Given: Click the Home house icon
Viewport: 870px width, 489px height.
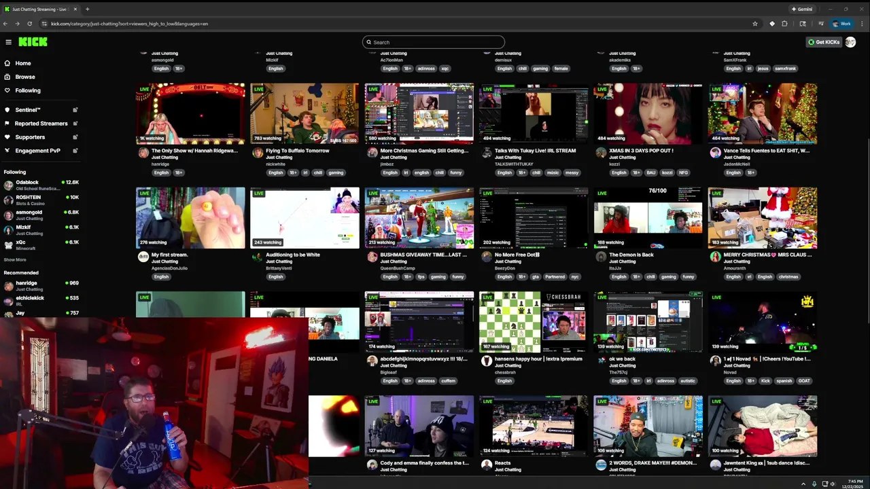Looking at the screenshot, I should [8, 63].
